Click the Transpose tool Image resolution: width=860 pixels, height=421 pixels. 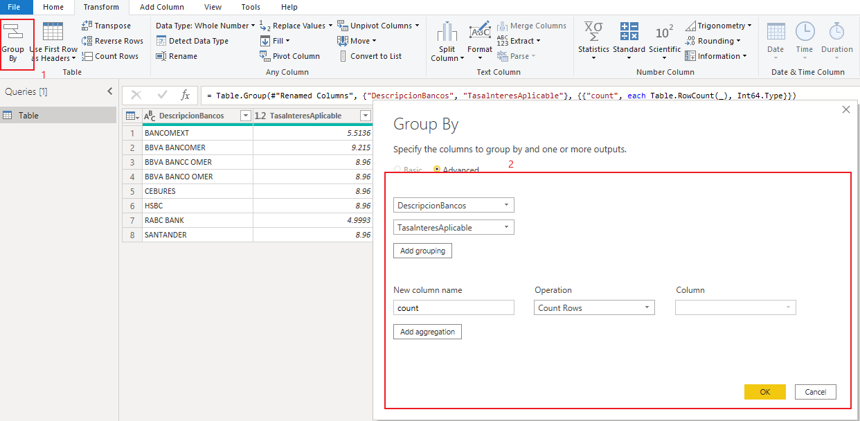click(x=106, y=26)
